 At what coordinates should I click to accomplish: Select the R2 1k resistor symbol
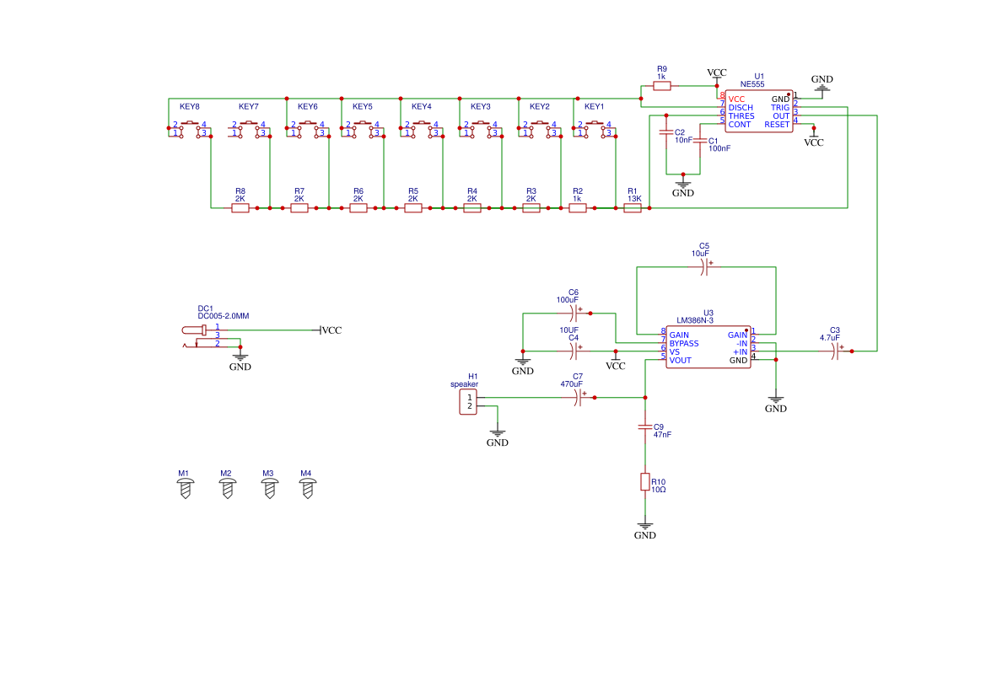click(x=578, y=208)
